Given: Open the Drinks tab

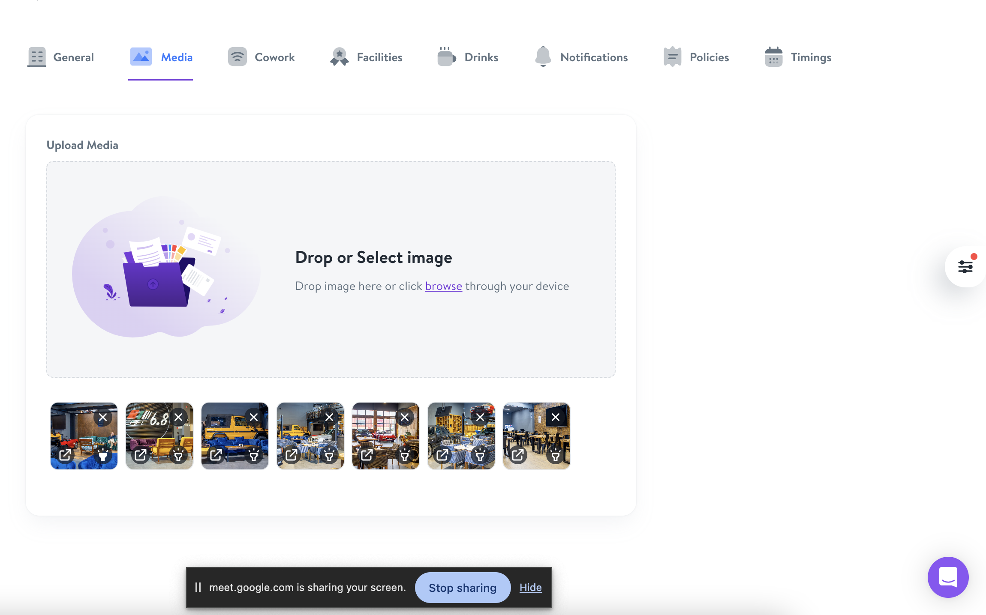Looking at the screenshot, I should coord(467,57).
